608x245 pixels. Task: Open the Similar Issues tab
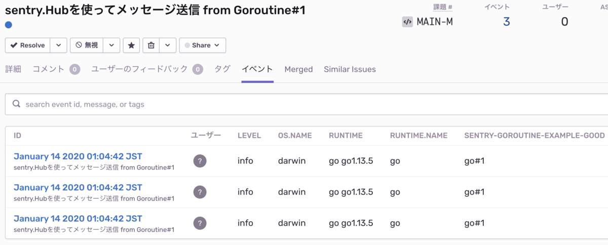click(x=350, y=69)
